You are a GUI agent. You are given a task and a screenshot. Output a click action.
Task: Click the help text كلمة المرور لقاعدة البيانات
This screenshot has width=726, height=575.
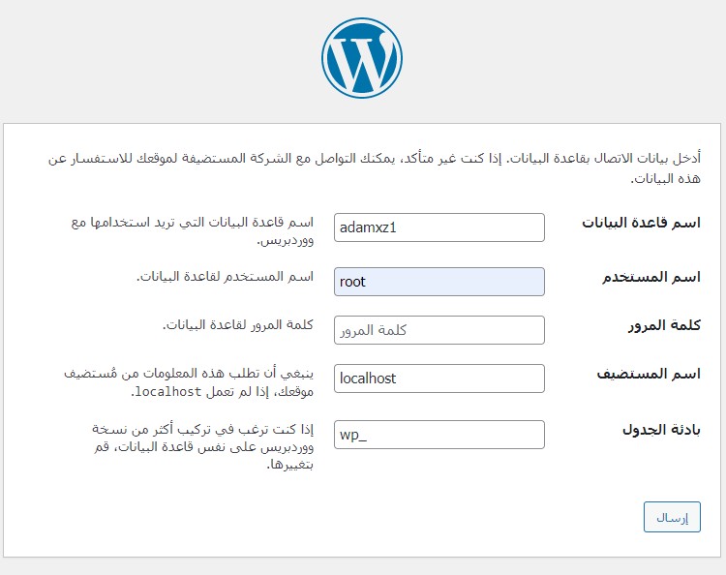coord(238,325)
